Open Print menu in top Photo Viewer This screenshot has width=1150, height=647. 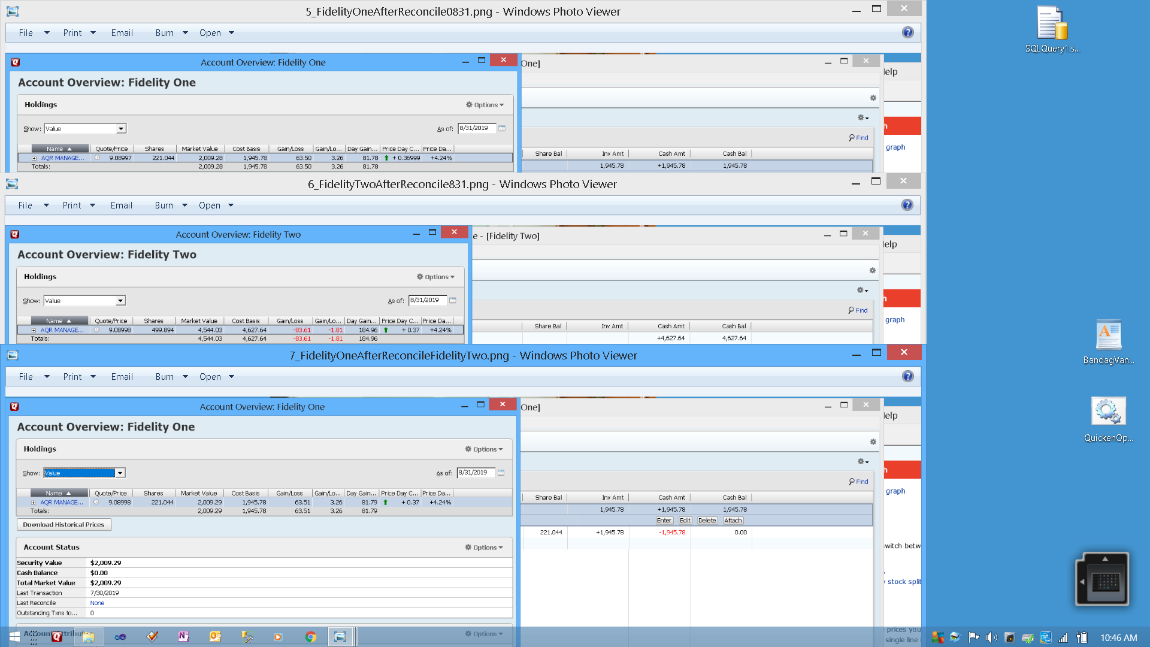point(72,33)
